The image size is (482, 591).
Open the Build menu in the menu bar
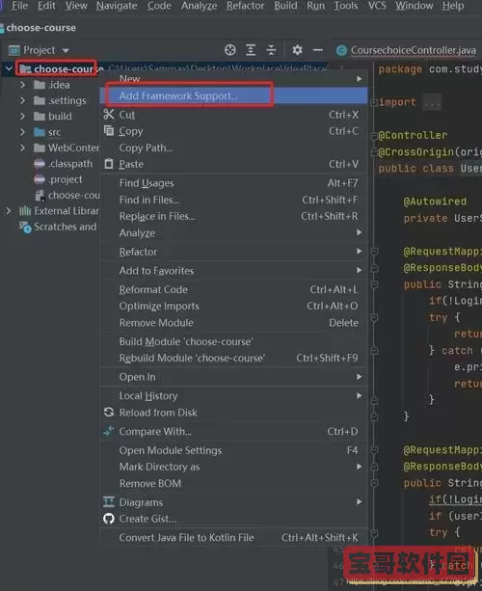coord(285,6)
